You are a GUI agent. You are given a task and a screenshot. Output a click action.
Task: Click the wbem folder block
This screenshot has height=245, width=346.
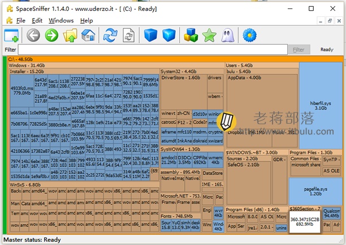215,101
